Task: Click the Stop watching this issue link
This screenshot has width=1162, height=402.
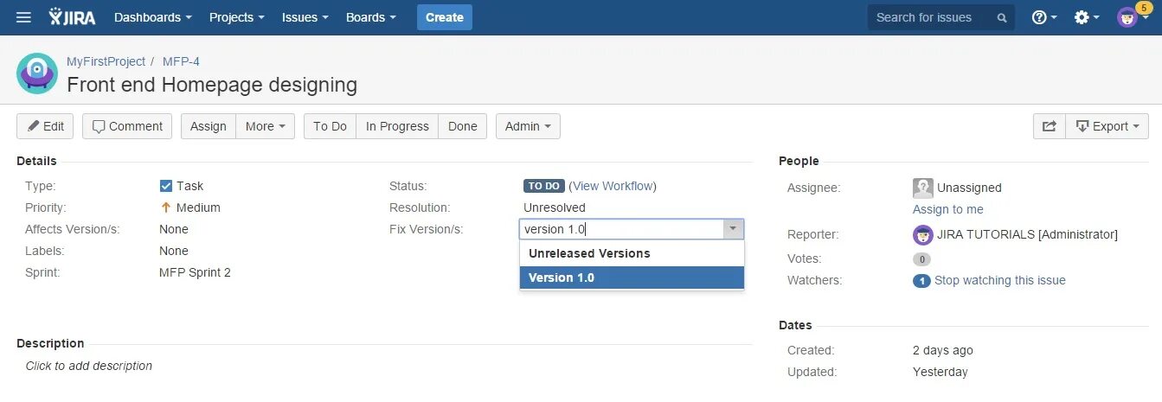Action: point(999,280)
